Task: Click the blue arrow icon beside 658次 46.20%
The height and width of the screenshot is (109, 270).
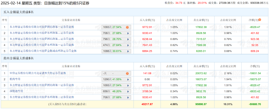Action: click(x=128, y=91)
